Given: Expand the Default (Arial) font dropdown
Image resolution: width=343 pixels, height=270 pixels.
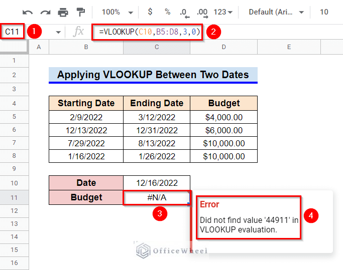Looking at the screenshot, I should [x=276, y=12].
